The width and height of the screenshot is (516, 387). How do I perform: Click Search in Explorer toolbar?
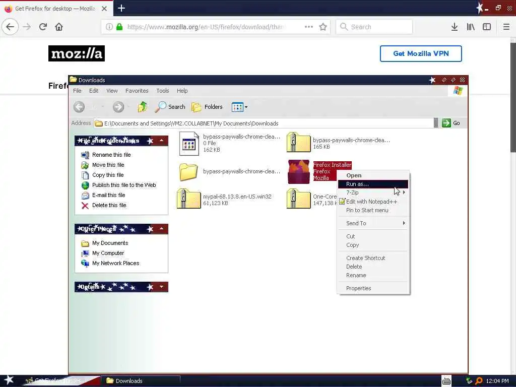170,107
